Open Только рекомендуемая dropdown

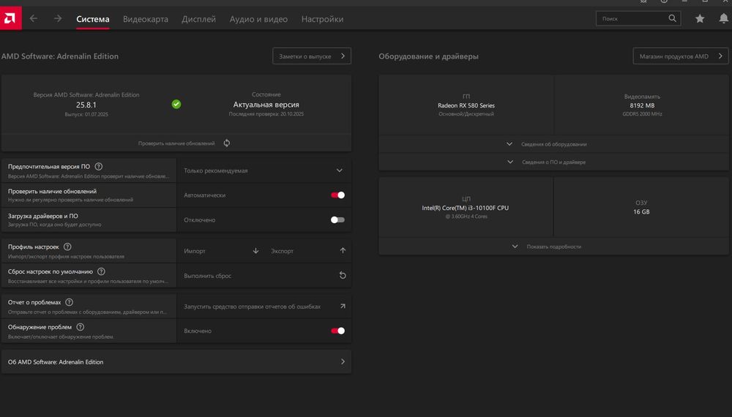point(264,170)
